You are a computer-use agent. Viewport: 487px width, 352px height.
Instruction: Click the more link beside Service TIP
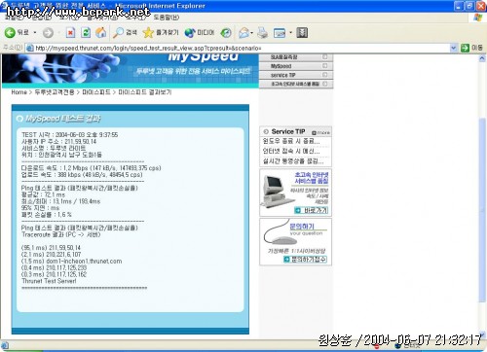(320, 132)
